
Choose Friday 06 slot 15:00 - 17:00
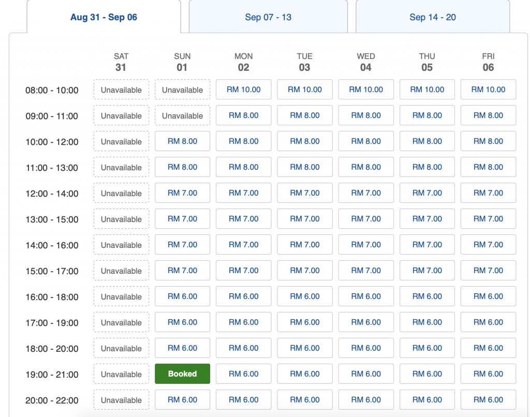coord(488,271)
